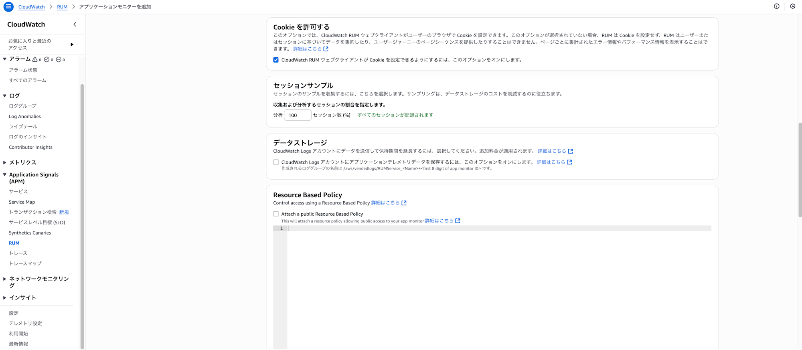This screenshot has width=802, height=350.
Task: Collapse the CloudWatch sidebar with chevron
Action: 75,24
